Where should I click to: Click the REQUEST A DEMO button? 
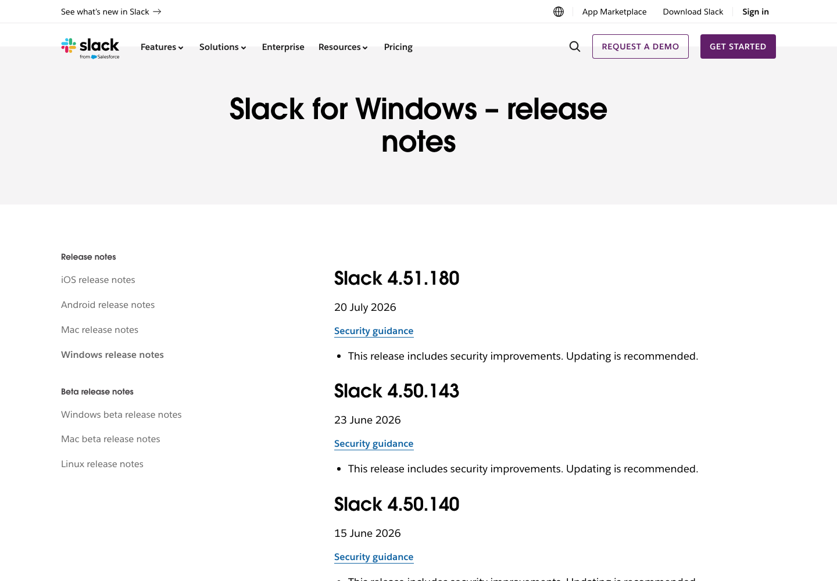pyautogui.click(x=641, y=46)
